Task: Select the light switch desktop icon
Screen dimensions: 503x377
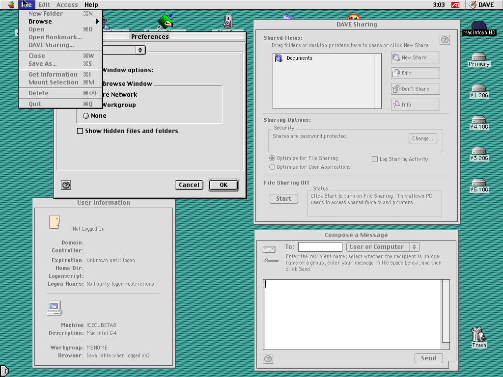Action: [228, 22]
